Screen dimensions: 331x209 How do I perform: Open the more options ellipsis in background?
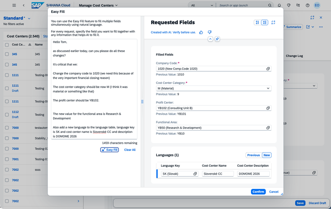(321, 27)
